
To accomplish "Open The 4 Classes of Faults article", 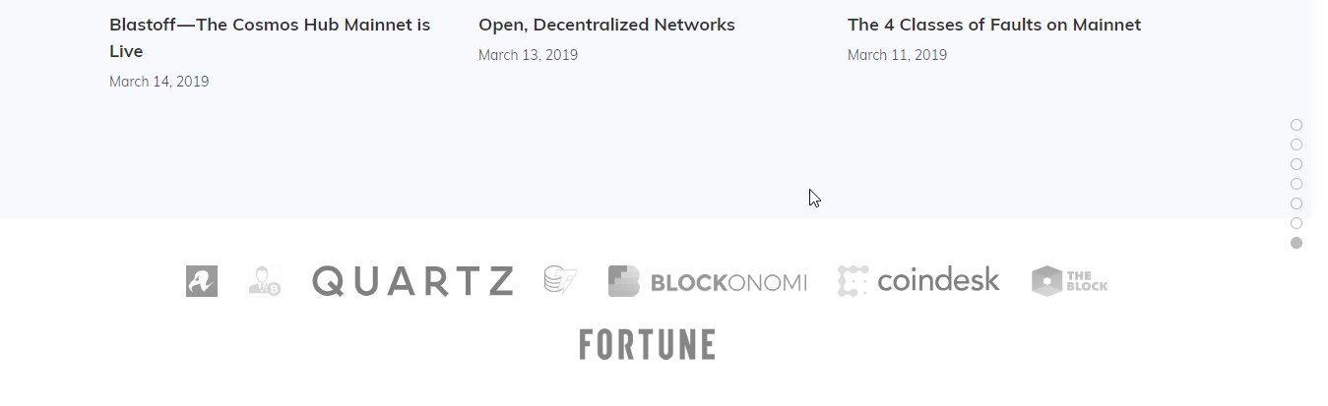I will pyautogui.click(x=994, y=25).
